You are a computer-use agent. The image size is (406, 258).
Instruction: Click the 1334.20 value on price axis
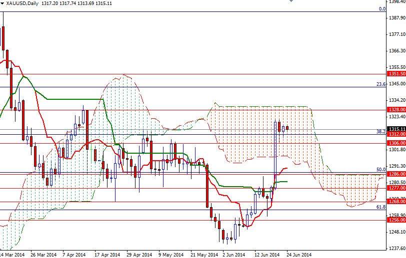tap(397, 100)
